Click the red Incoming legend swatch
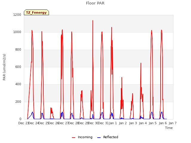 tap(74, 138)
